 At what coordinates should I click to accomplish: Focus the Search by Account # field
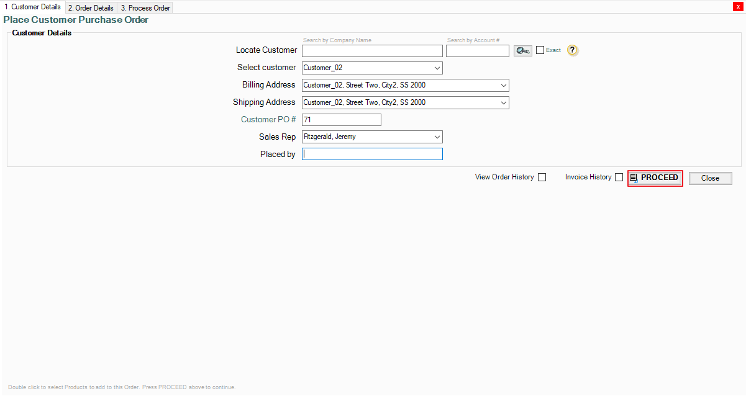tap(477, 51)
